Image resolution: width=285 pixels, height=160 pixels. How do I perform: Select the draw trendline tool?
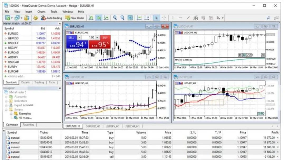pos(188,18)
